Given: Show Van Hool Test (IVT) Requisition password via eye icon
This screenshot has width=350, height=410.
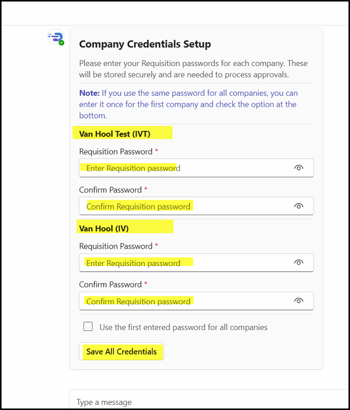Looking at the screenshot, I should pos(299,168).
